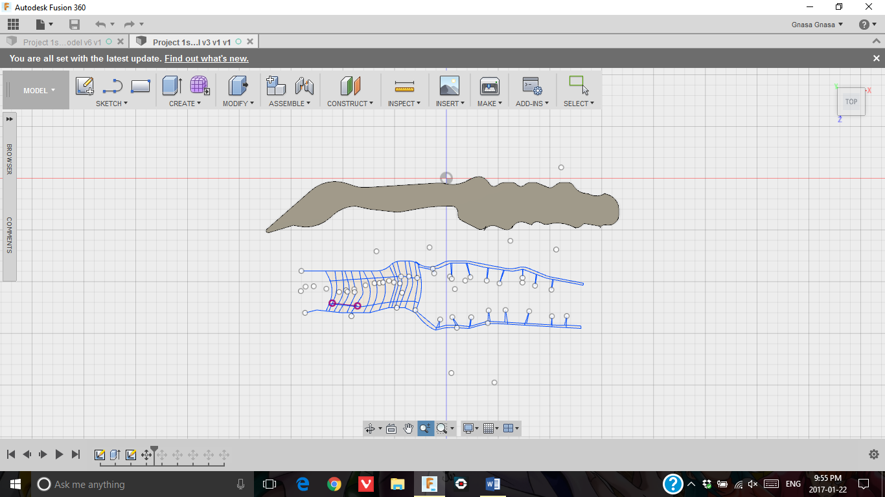This screenshot has height=497, width=885.
Task: Switch to the Project 1s...odel v6 v1 tab
Action: [63, 40]
